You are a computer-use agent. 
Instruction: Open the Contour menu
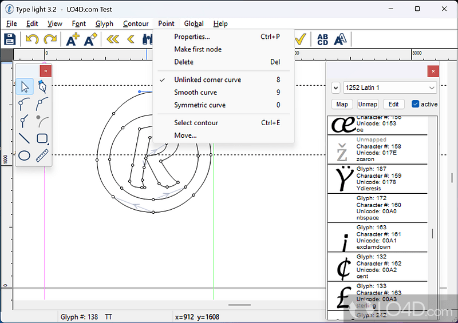pyautogui.click(x=136, y=23)
